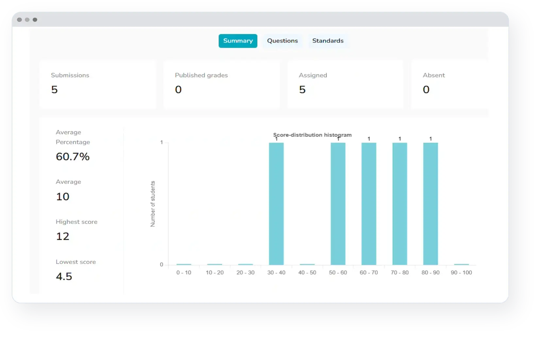Image resolution: width=539 pixels, height=338 pixels.
Task: Click the Highest score value 12
Action: 62,236
